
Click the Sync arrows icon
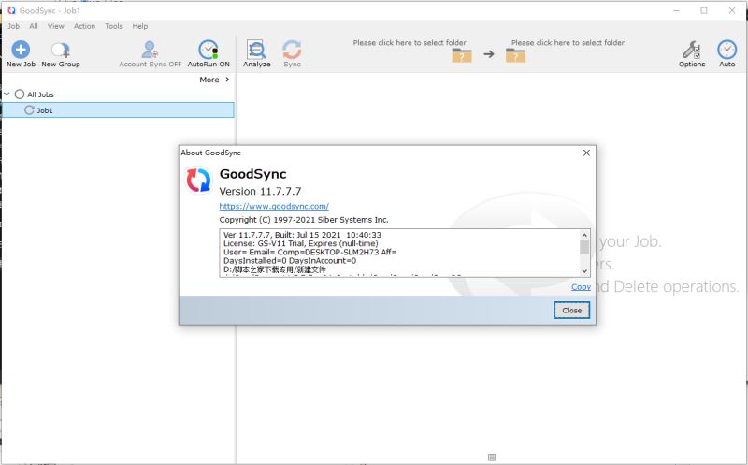pyautogui.click(x=292, y=50)
